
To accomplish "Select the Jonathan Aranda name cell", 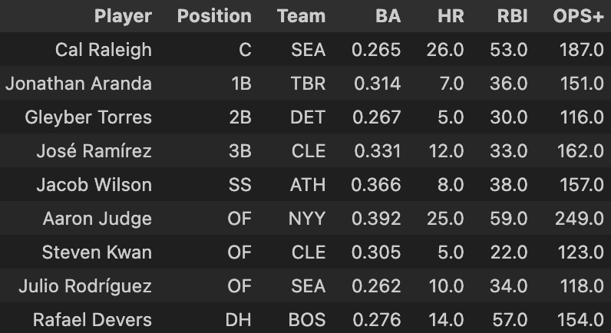I will [78, 84].
